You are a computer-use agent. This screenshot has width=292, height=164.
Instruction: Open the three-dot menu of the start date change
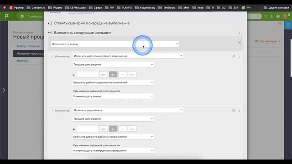(239, 110)
